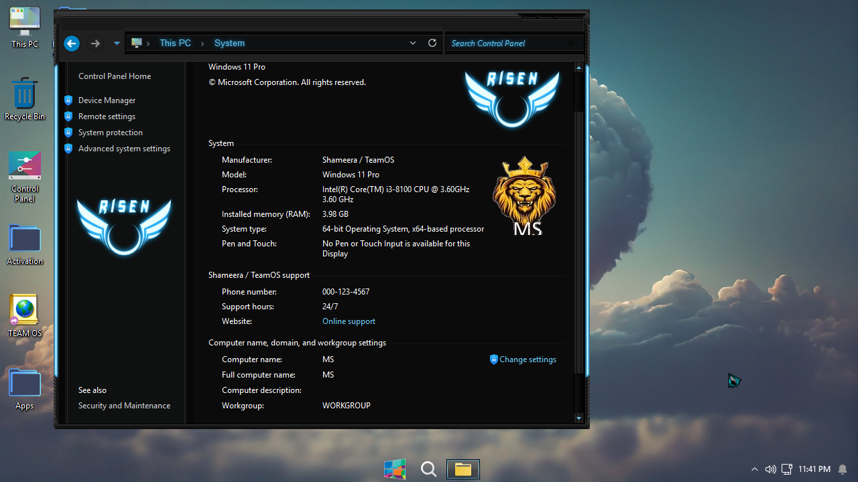
Task: Click shield icon beside Remote settings
Action: click(x=68, y=116)
